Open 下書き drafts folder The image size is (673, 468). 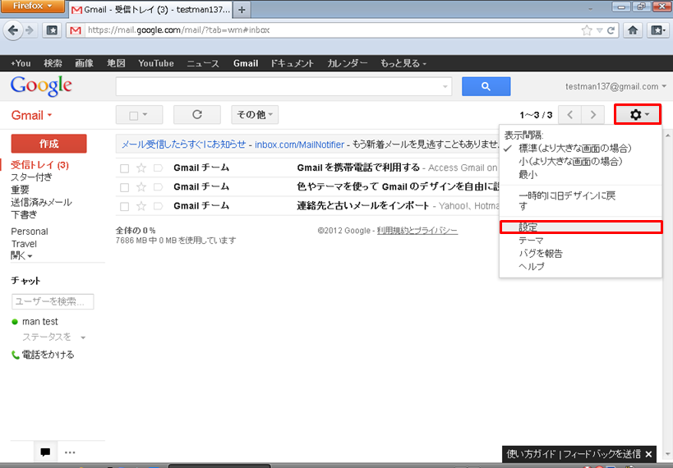pyautogui.click(x=24, y=214)
